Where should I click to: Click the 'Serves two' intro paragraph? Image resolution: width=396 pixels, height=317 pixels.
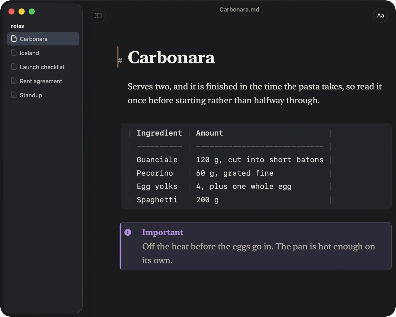click(x=255, y=93)
